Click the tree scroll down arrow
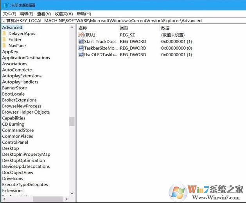246x203 pixels. point(72,193)
